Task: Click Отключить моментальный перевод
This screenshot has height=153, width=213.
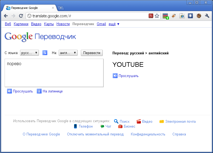Action: coord(95,134)
